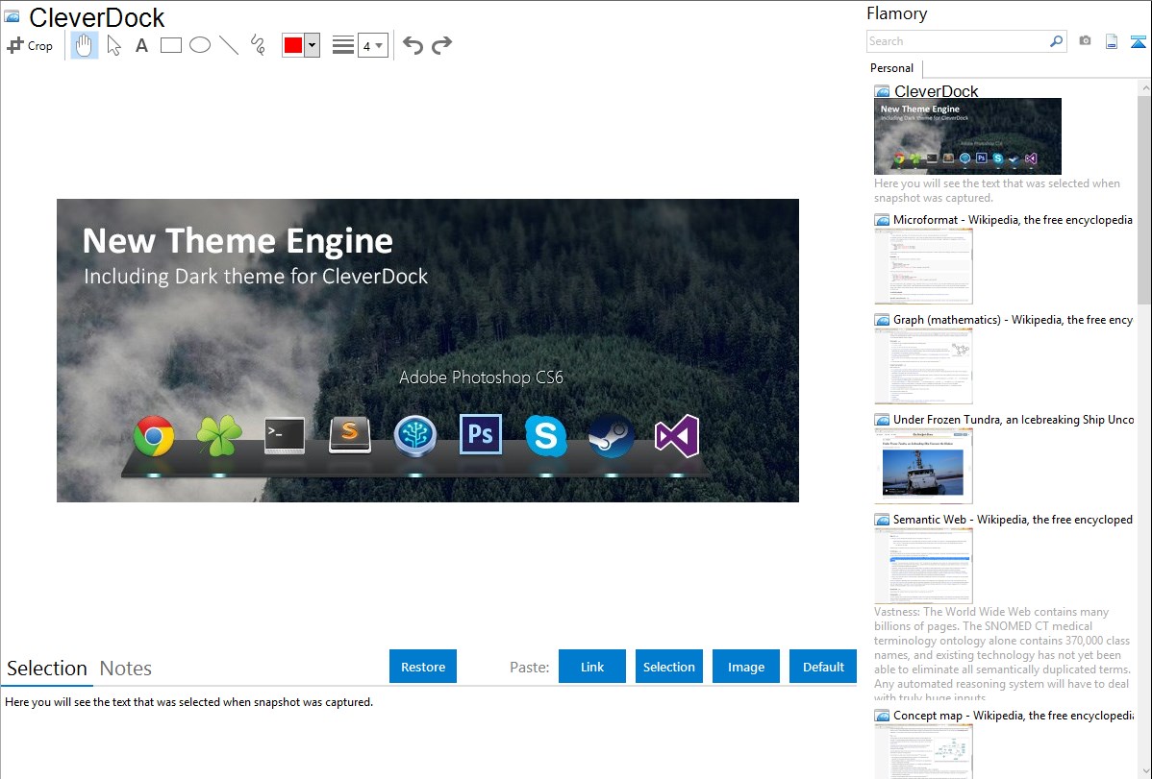Click the magnifier search icon
The width and height of the screenshot is (1152, 779).
(1056, 41)
